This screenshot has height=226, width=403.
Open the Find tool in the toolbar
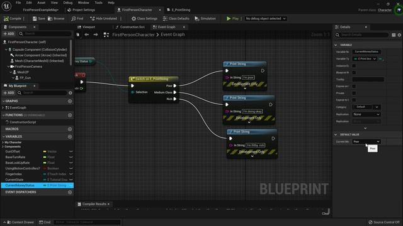coord(77,18)
